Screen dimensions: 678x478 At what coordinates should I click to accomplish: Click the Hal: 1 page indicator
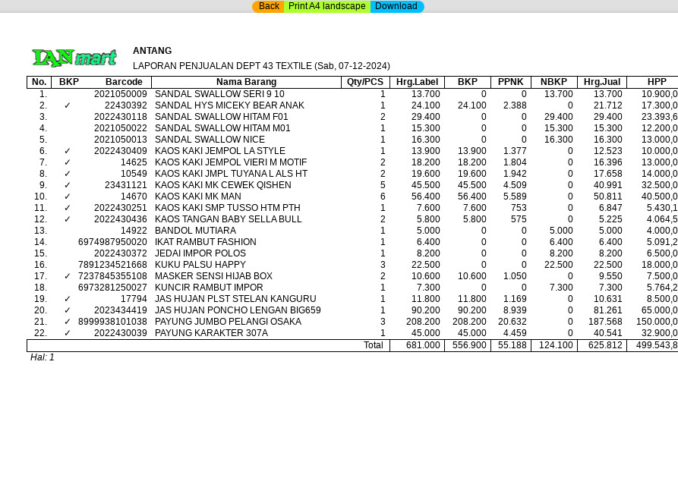coord(43,357)
